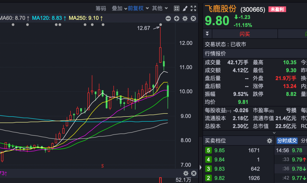Expand the quote details chevron below 总股本
307x183 pixels.
tap(274, 133)
